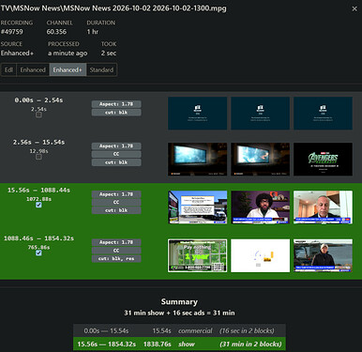
Task: Click cut: blk tag in 0.00s segment
Action: tap(116, 113)
